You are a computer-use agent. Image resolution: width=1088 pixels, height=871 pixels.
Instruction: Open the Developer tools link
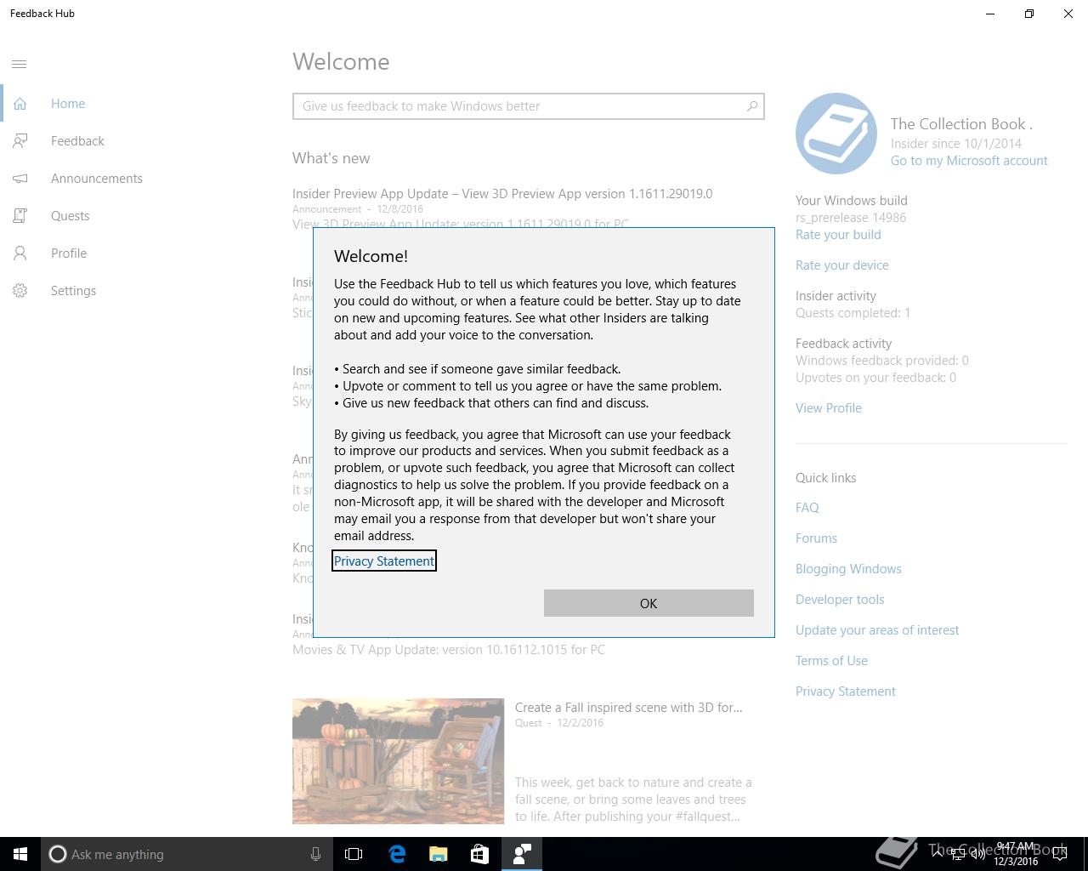coord(840,600)
